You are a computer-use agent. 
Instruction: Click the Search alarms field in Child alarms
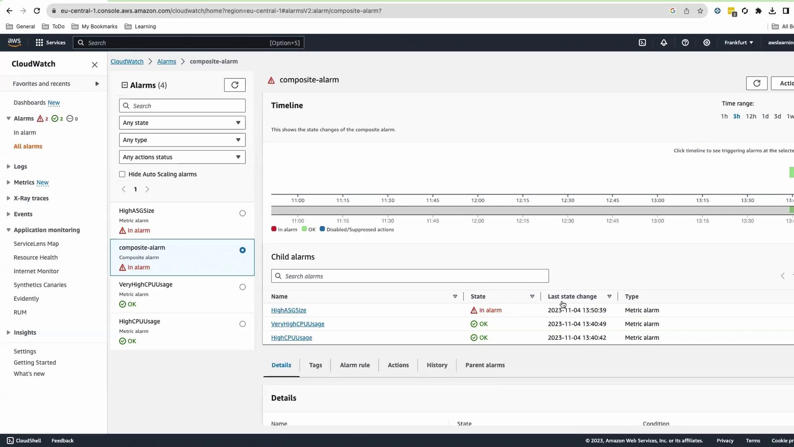[409, 276]
